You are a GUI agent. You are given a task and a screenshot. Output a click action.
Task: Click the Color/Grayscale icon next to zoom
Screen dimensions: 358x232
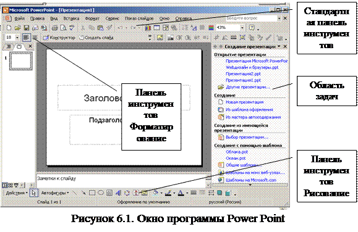pos(211,28)
